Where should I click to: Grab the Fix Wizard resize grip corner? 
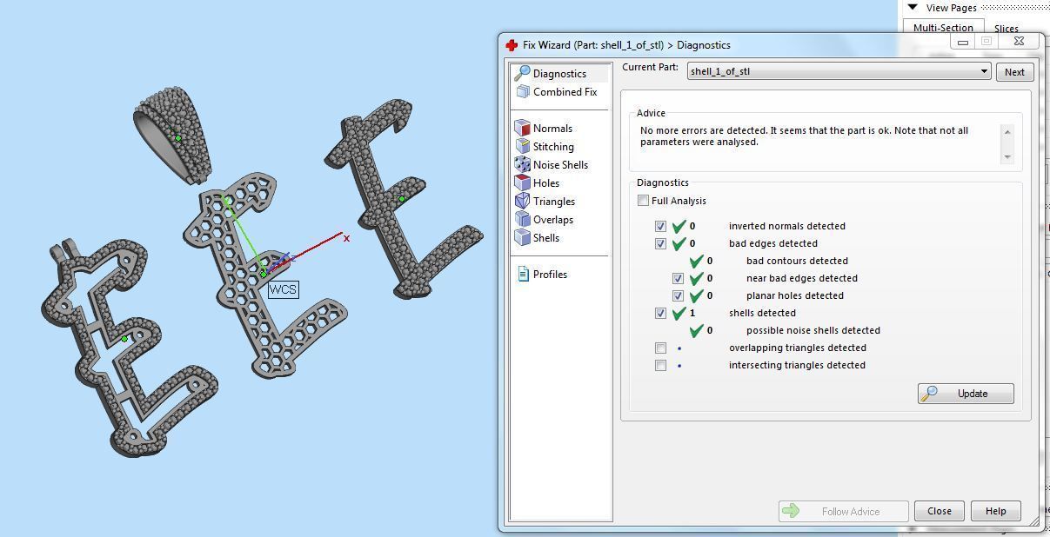click(x=1034, y=522)
